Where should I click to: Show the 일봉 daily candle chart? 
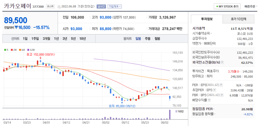coord(138,39)
